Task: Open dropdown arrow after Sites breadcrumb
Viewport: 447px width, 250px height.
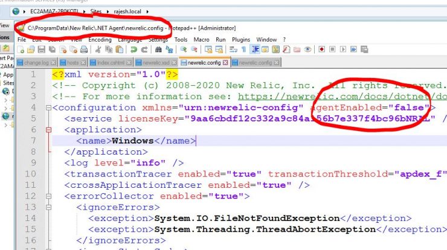Action: pos(108,11)
